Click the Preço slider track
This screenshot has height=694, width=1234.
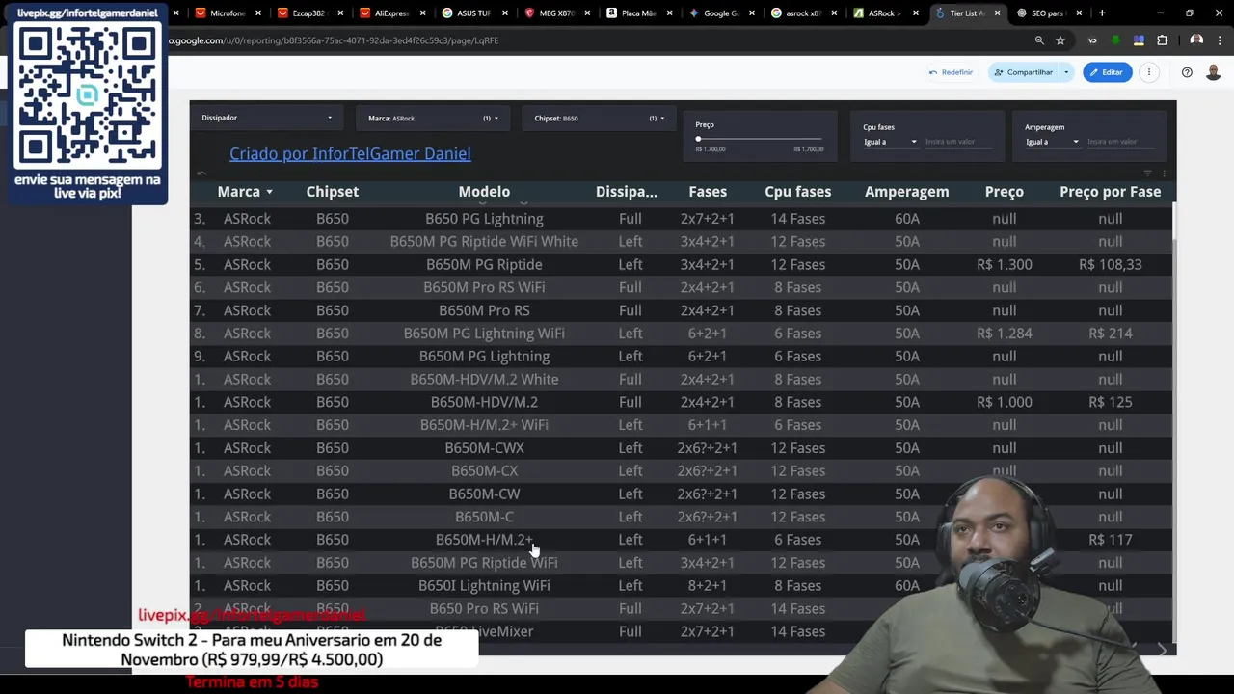pos(761,139)
